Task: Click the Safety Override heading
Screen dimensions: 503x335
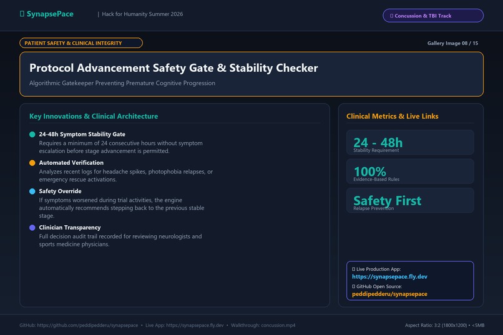Action: pyautogui.click(x=61, y=191)
